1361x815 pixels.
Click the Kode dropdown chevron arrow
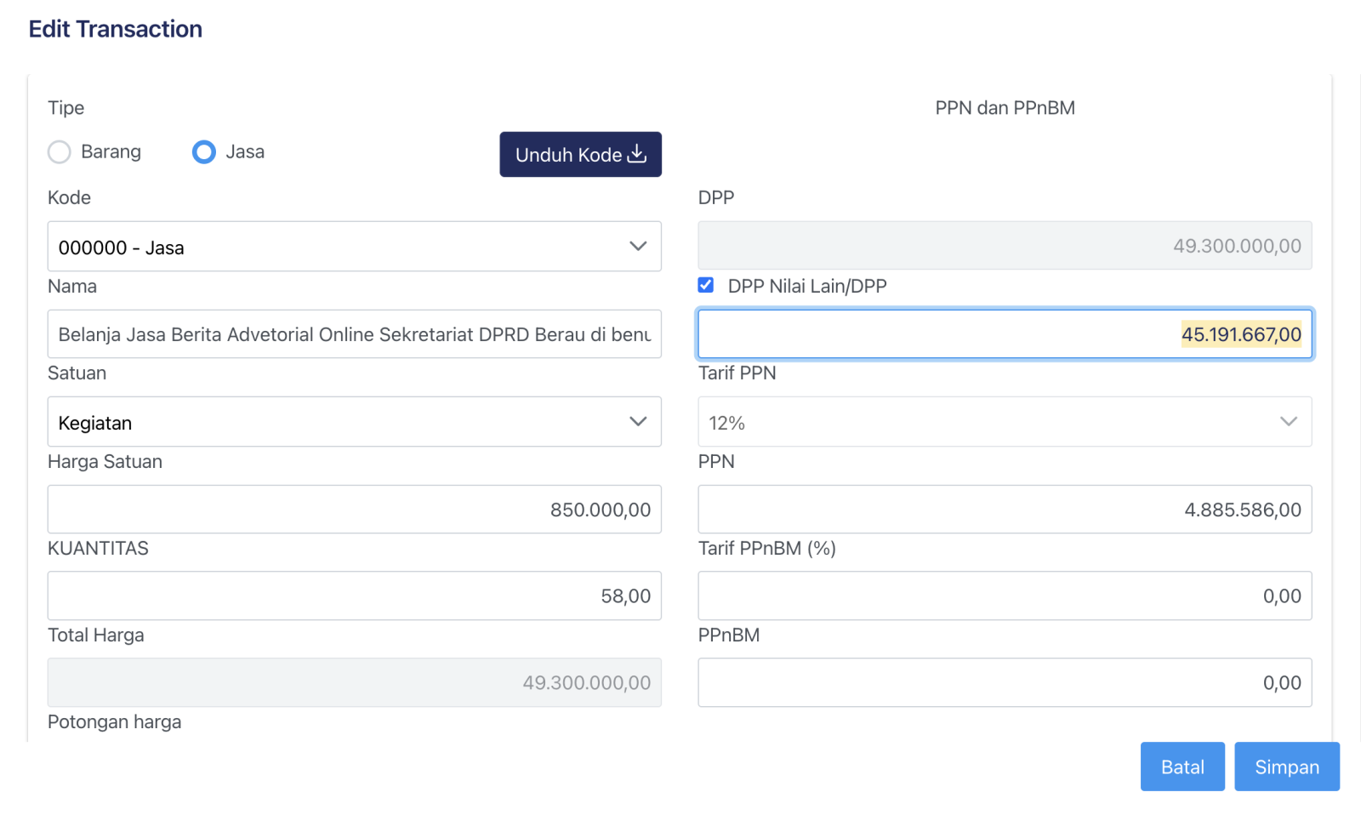pyautogui.click(x=638, y=247)
